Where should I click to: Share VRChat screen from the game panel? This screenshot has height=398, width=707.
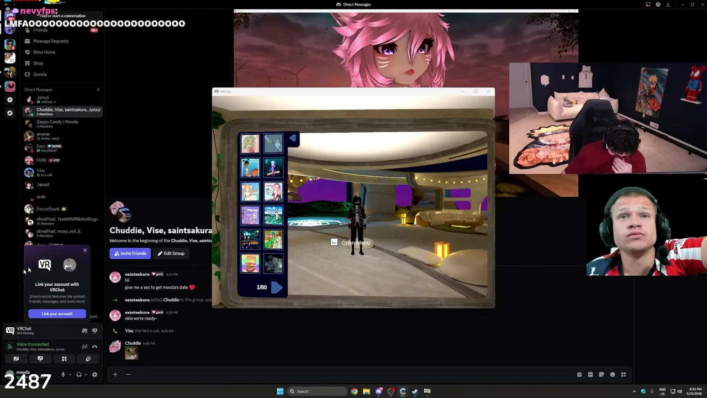(94, 331)
